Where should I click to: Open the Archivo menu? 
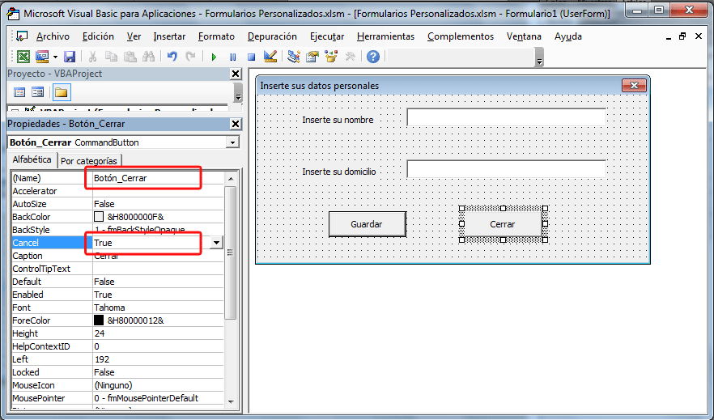[53, 36]
